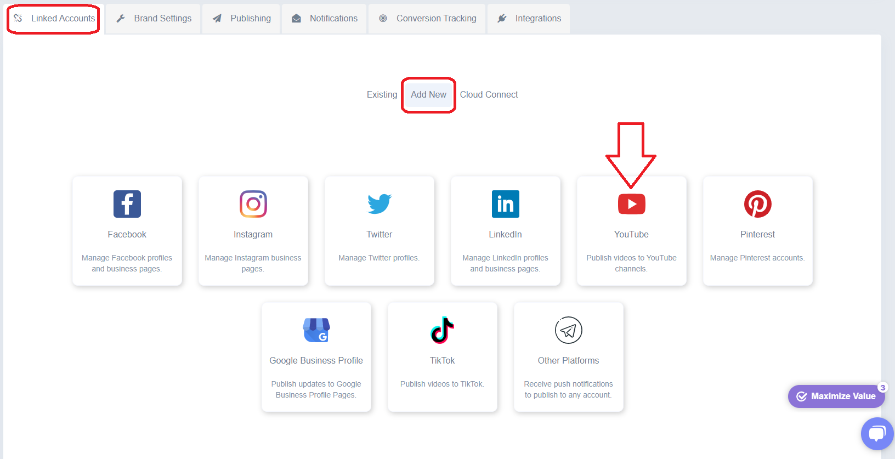The image size is (895, 459).
Task: Click the Google Business Profile storefront icon
Action: click(x=316, y=330)
